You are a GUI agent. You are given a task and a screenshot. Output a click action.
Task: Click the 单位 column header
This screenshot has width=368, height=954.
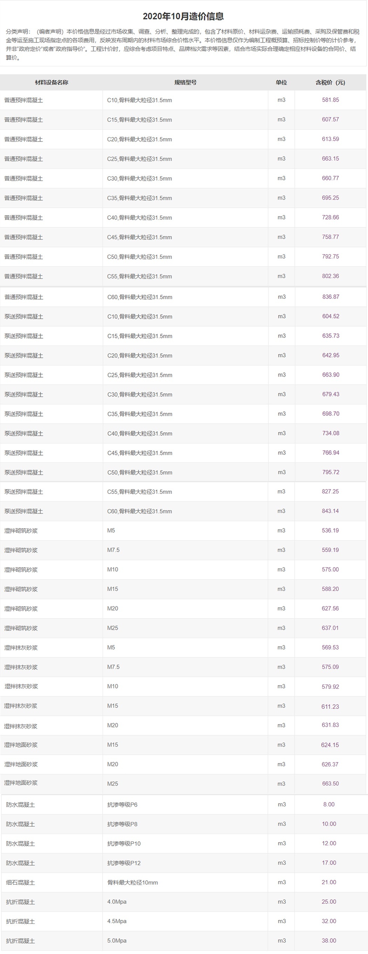(281, 82)
